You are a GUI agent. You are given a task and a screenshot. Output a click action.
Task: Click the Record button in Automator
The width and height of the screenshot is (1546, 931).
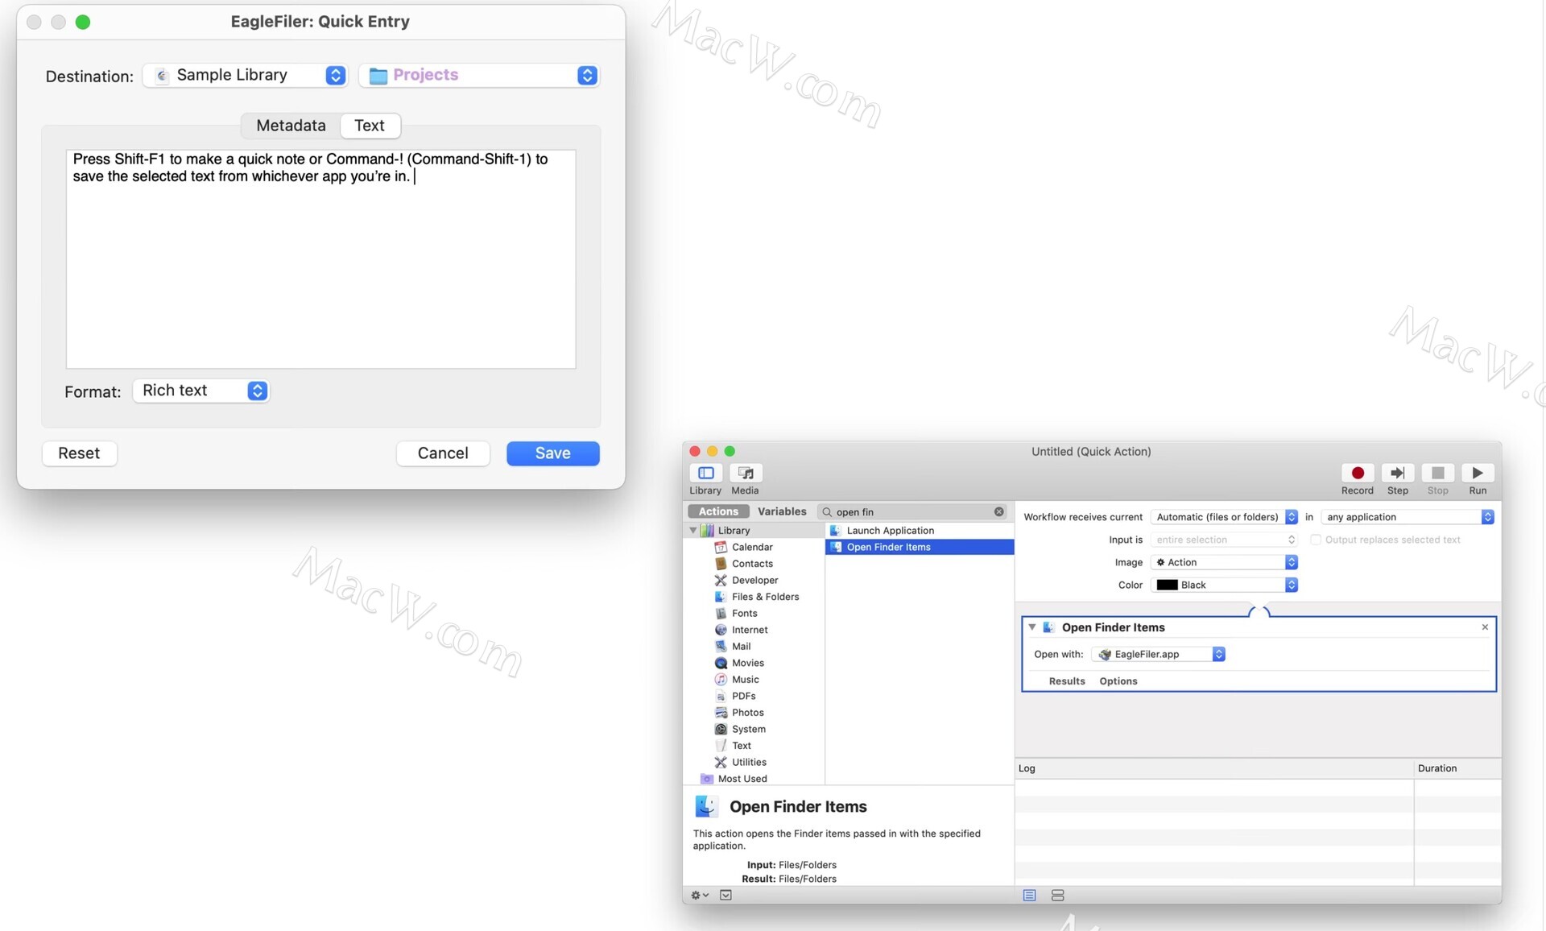(x=1357, y=474)
